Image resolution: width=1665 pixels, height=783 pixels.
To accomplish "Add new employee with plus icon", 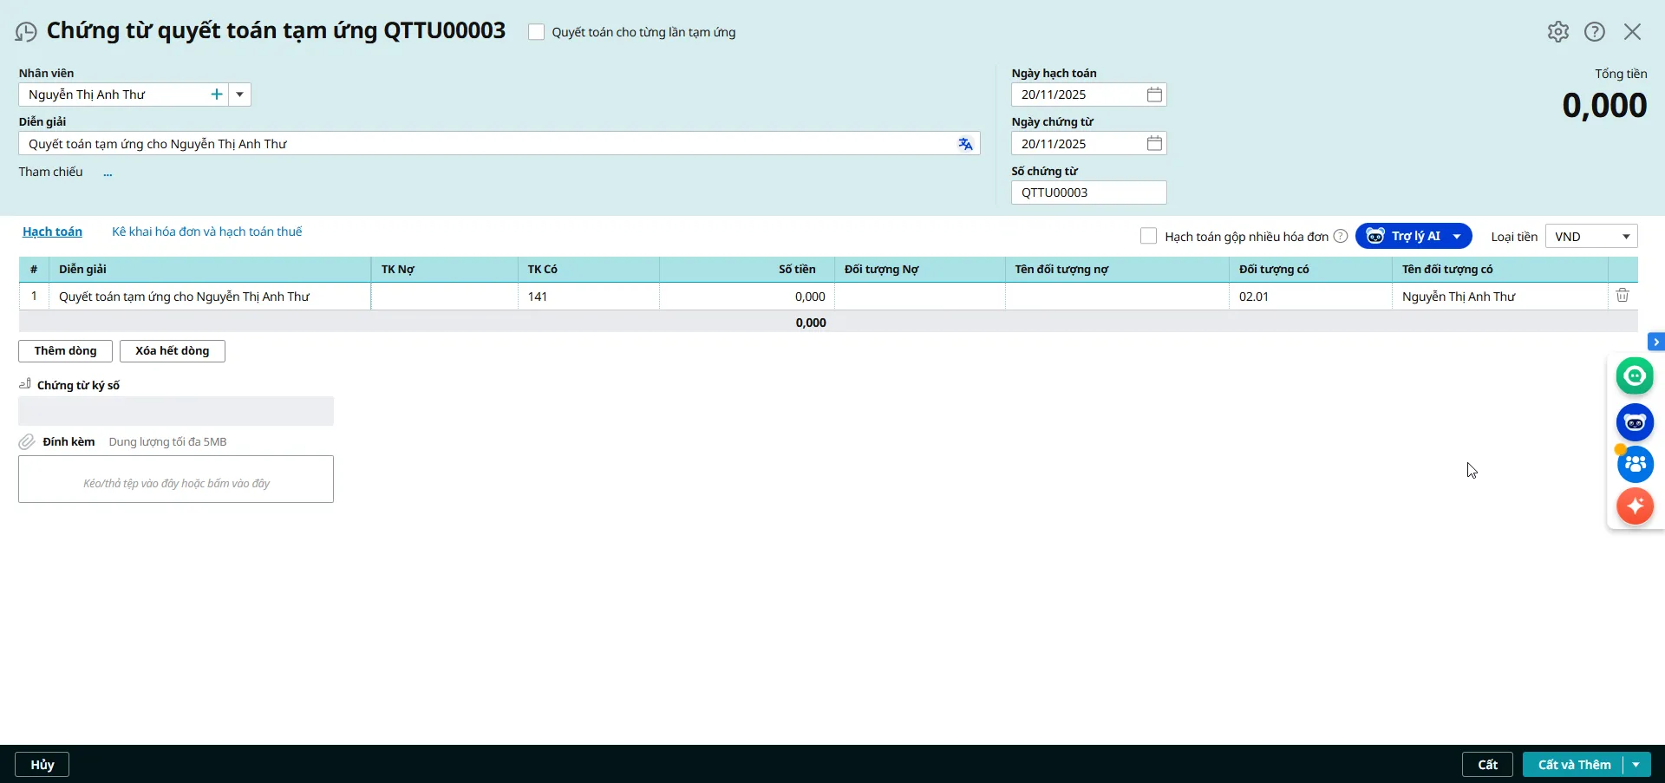I will 217,95.
